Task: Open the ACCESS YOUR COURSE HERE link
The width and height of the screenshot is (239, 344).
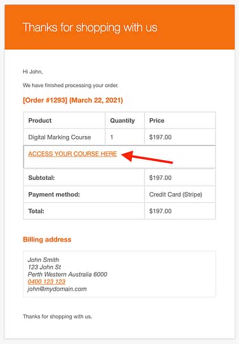Action: (72, 154)
